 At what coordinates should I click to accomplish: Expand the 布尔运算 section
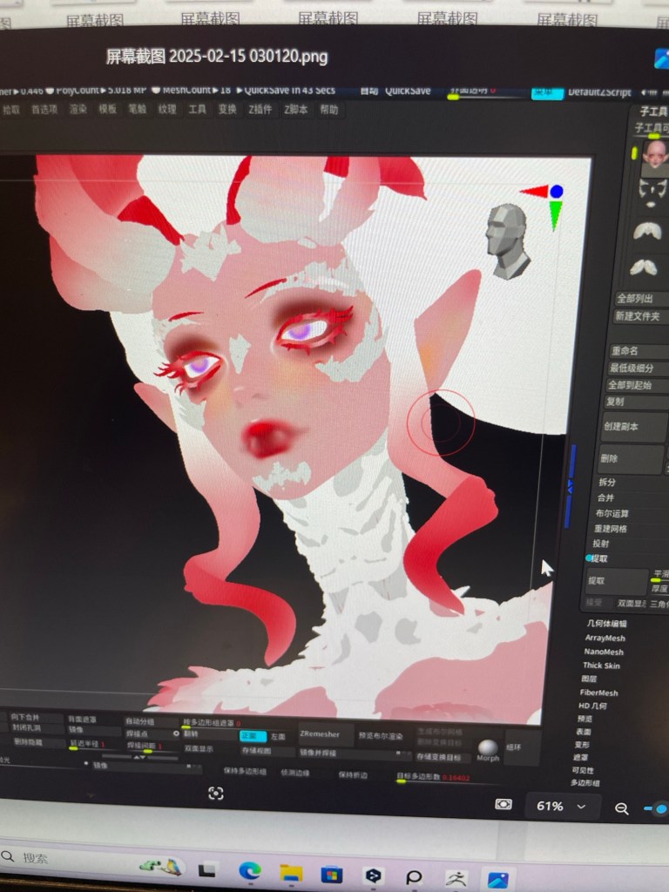(x=612, y=513)
